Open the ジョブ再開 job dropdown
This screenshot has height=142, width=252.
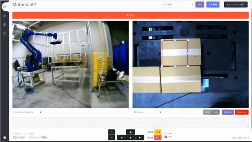click(x=177, y=5)
